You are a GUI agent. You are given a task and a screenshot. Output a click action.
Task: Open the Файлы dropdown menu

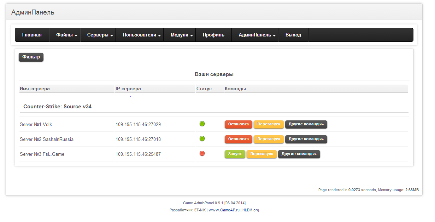66,35
